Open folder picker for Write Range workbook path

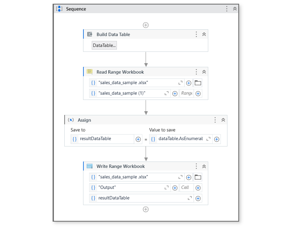pos(198,177)
